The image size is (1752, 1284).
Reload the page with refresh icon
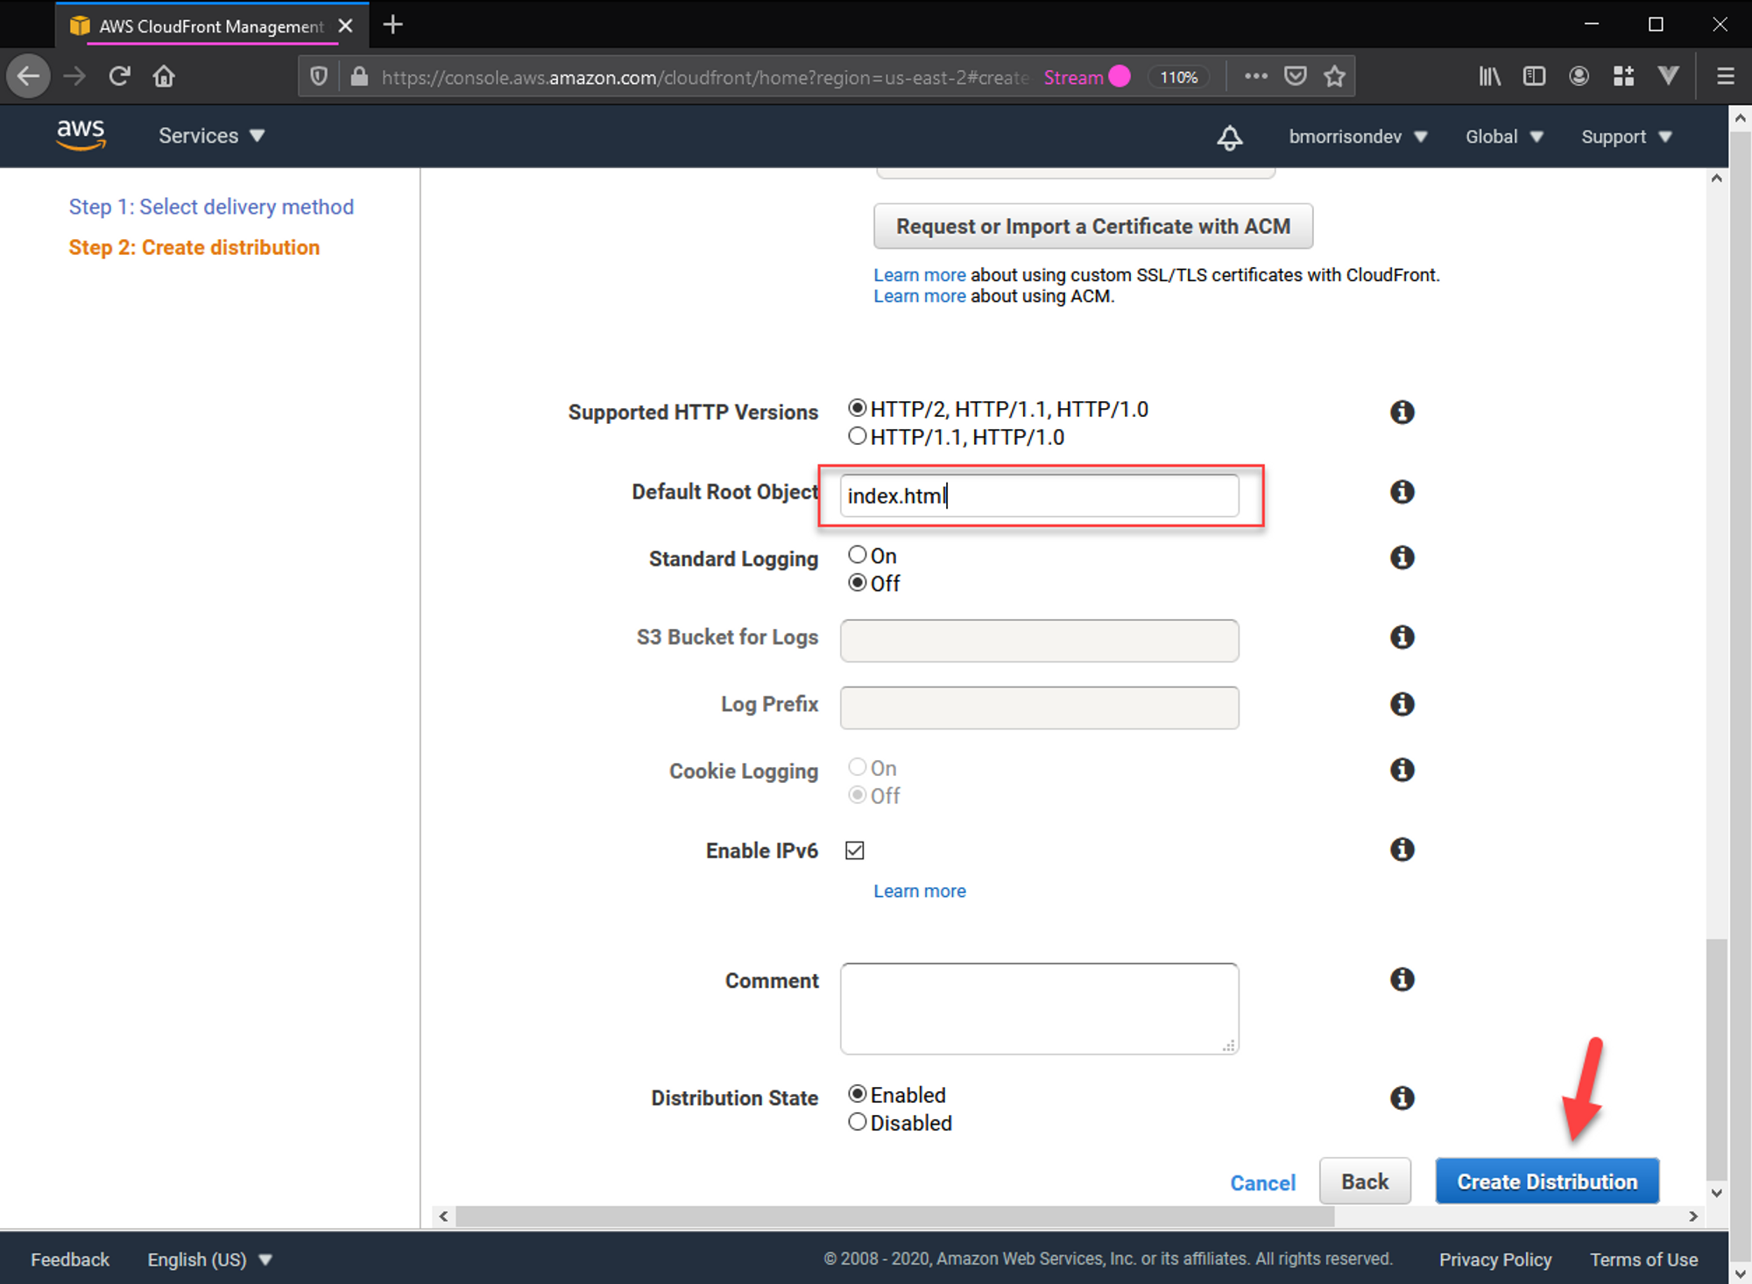[x=120, y=76]
